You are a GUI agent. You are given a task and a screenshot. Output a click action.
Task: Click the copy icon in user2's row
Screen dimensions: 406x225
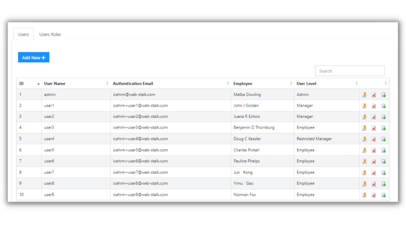pos(383,117)
